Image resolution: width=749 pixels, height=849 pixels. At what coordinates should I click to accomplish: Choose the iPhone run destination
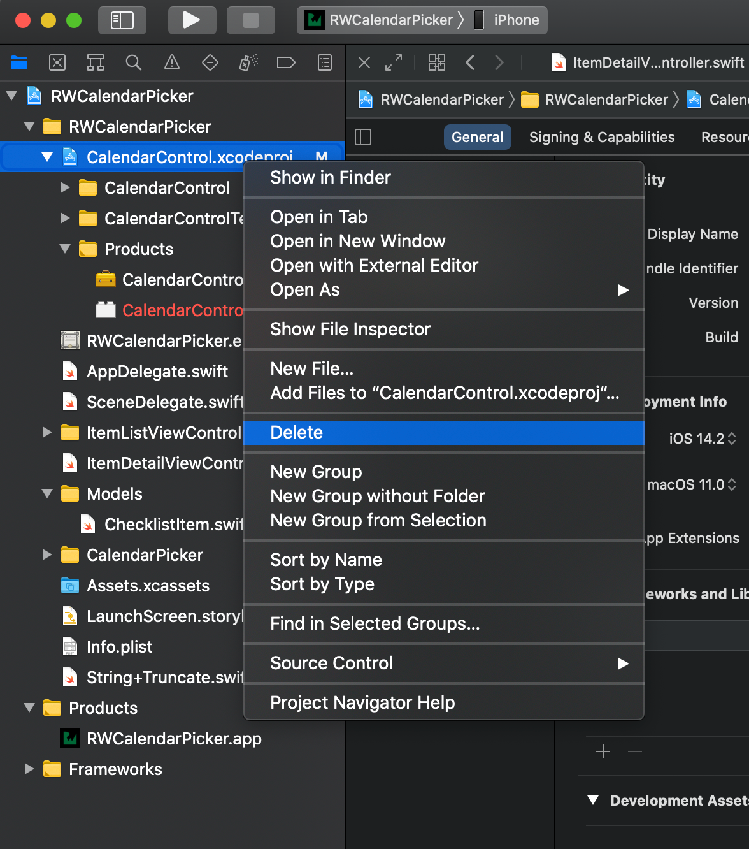[x=508, y=20]
